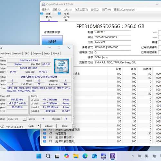Viewport: 161px width, 161px height.
Task: Open the Windows Start menu
Action: [x=39, y=156]
